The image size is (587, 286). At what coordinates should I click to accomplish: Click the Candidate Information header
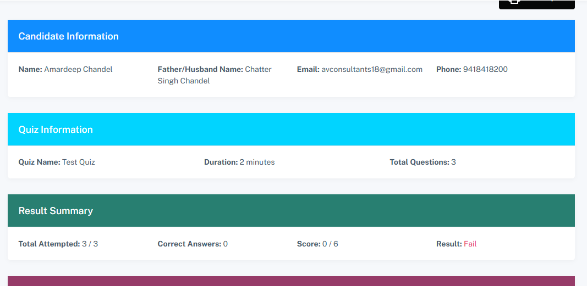(x=69, y=36)
